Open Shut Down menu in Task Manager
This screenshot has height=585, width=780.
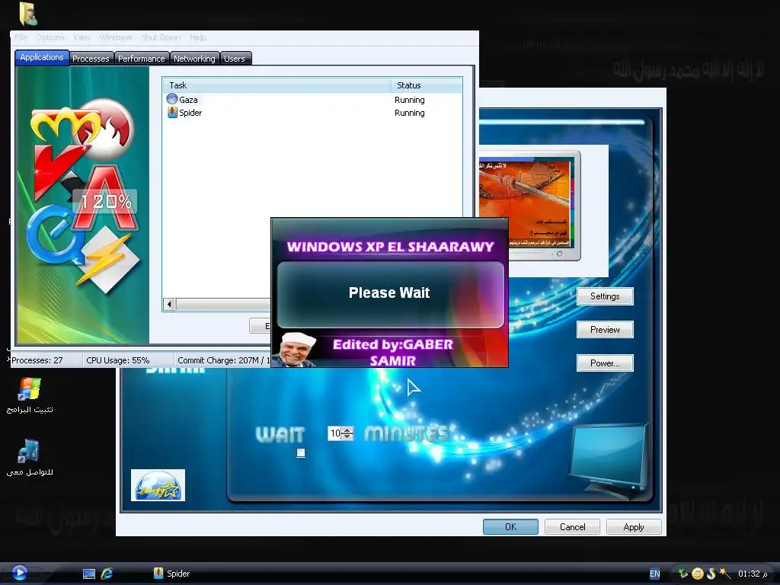[x=161, y=37]
